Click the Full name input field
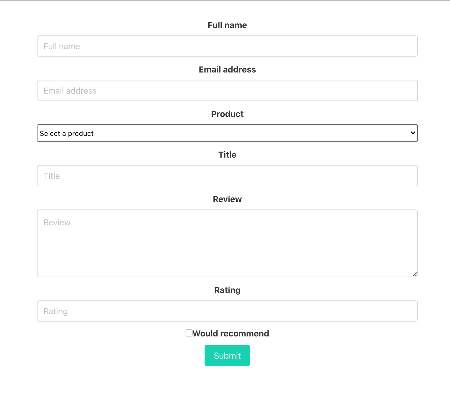 click(227, 46)
